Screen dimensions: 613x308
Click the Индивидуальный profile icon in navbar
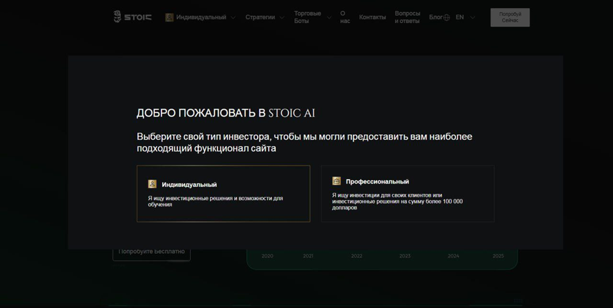coord(170,18)
